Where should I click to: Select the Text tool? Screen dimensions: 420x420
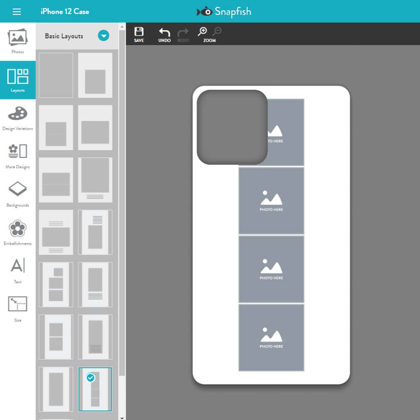(x=18, y=267)
